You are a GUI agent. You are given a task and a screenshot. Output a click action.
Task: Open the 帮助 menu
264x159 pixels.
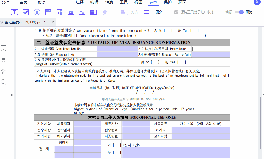[42, 2]
